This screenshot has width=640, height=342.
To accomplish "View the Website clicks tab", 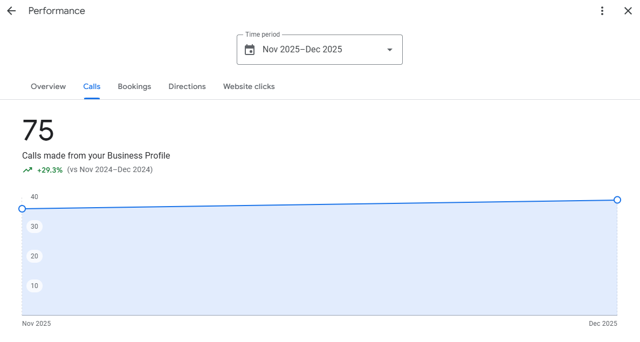I will (x=249, y=86).
